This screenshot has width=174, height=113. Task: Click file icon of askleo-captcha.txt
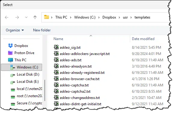[x=56, y=85]
